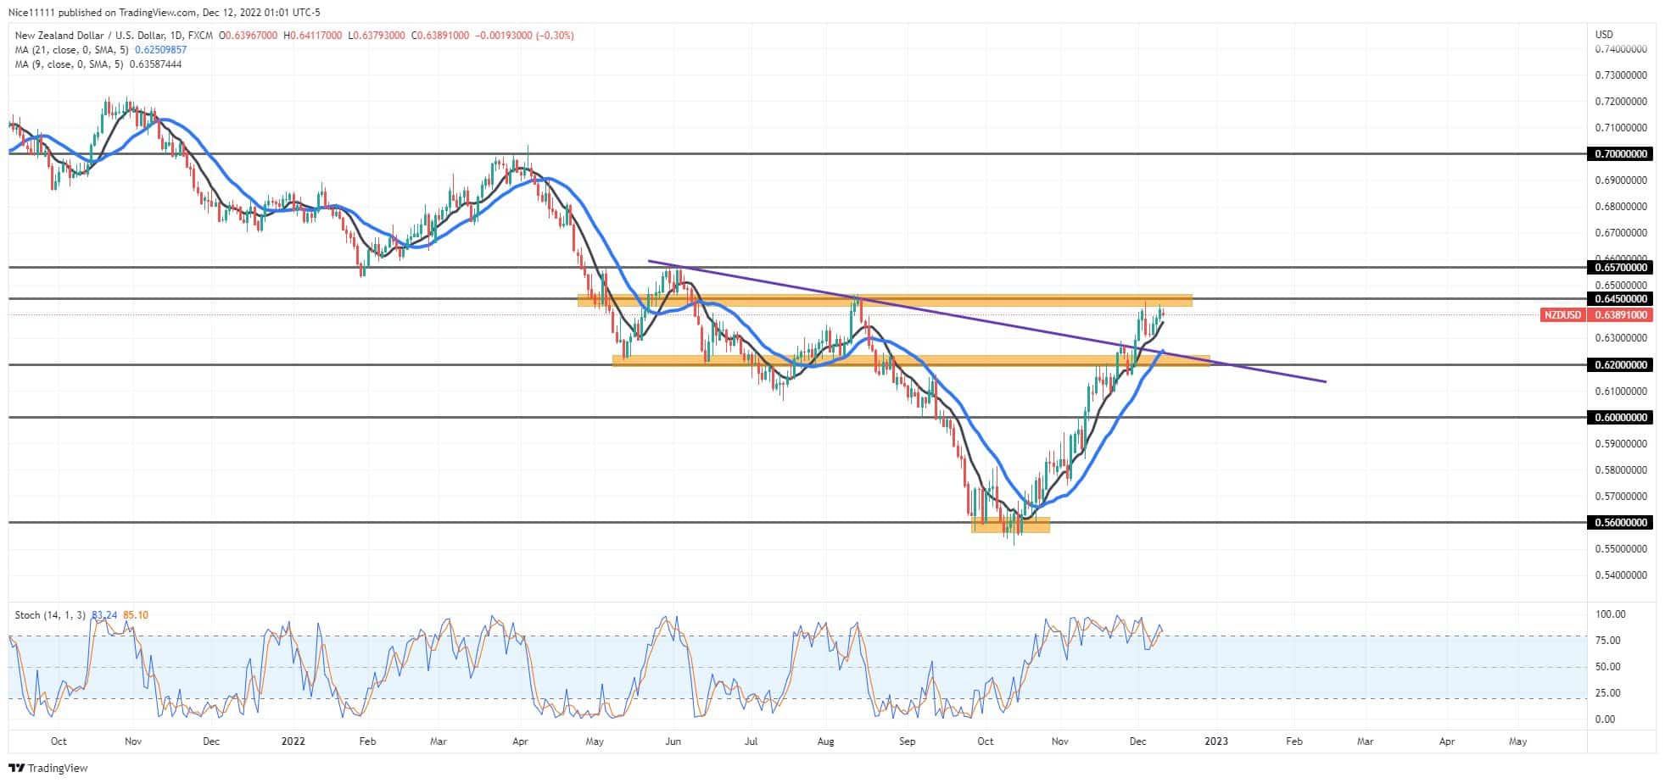The width and height of the screenshot is (1665, 783).
Task: Click the MA 21 value 0.62509857
Action: point(160,50)
